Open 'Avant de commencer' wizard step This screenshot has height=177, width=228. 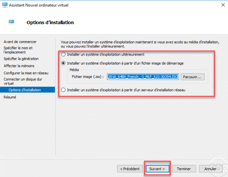[20, 42]
